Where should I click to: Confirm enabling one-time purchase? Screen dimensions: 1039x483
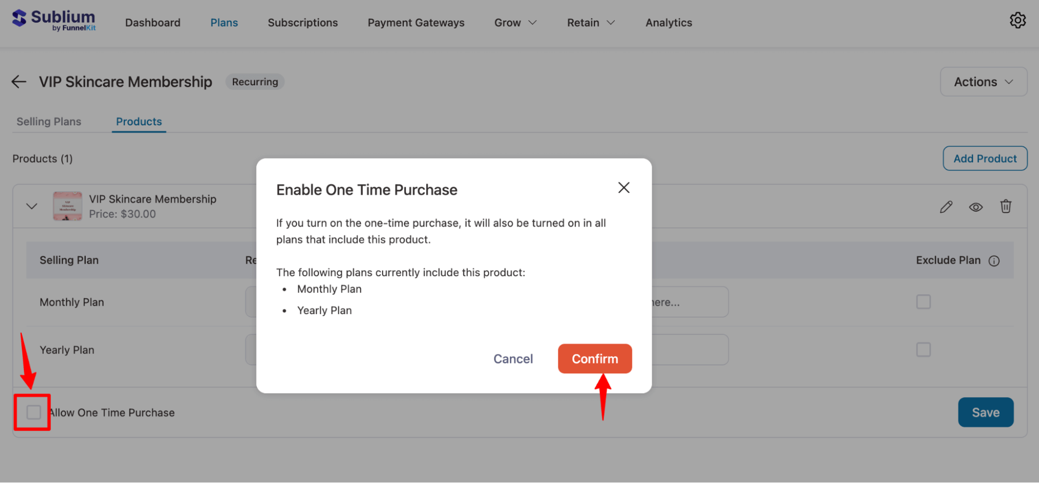pos(595,358)
